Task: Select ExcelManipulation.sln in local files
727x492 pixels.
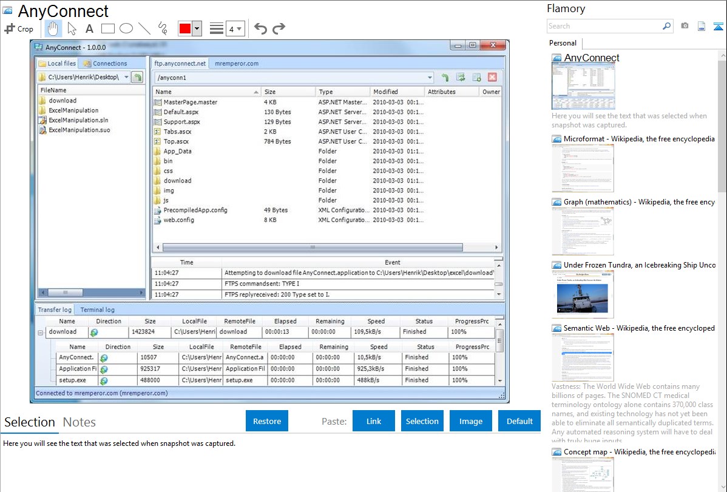Action: pyautogui.click(x=78, y=120)
